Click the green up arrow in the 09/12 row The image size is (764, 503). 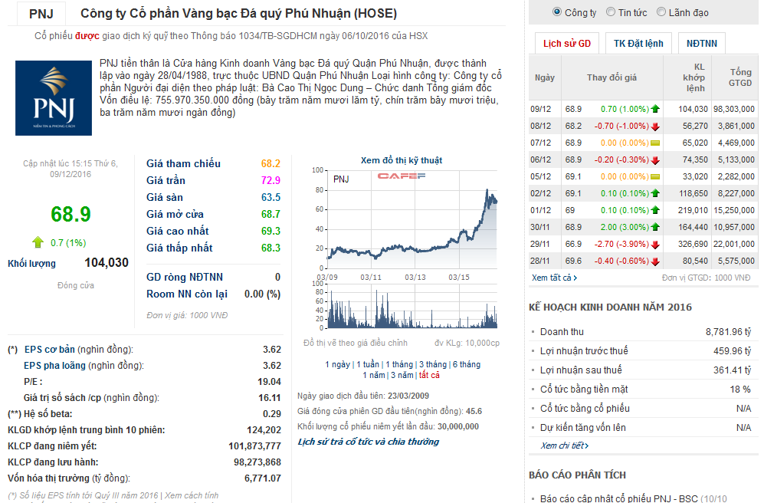tap(655, 109)
